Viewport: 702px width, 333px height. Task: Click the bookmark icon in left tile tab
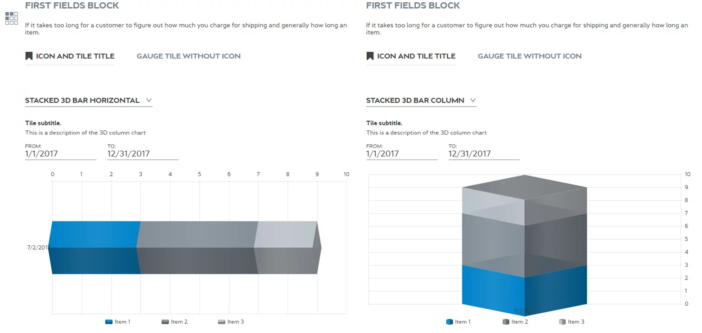29,56
